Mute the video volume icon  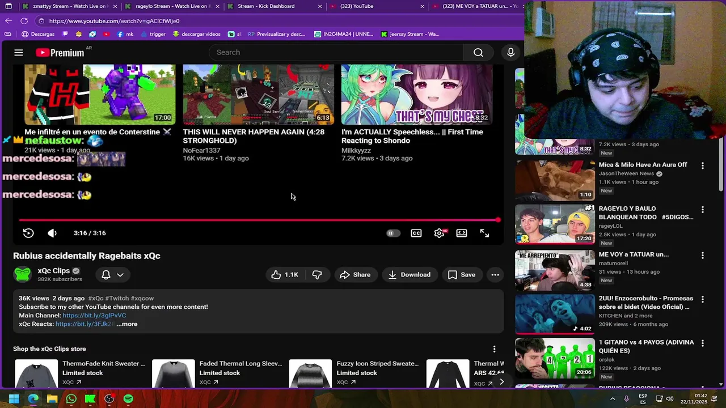pyautogui.click(x=52, y=233)
